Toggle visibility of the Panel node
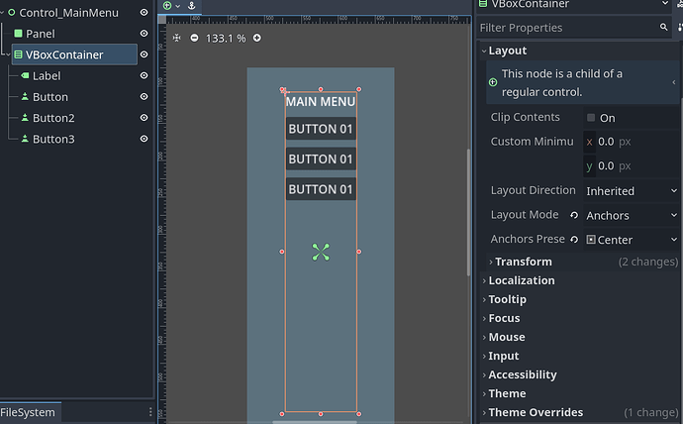 [145, 34]
